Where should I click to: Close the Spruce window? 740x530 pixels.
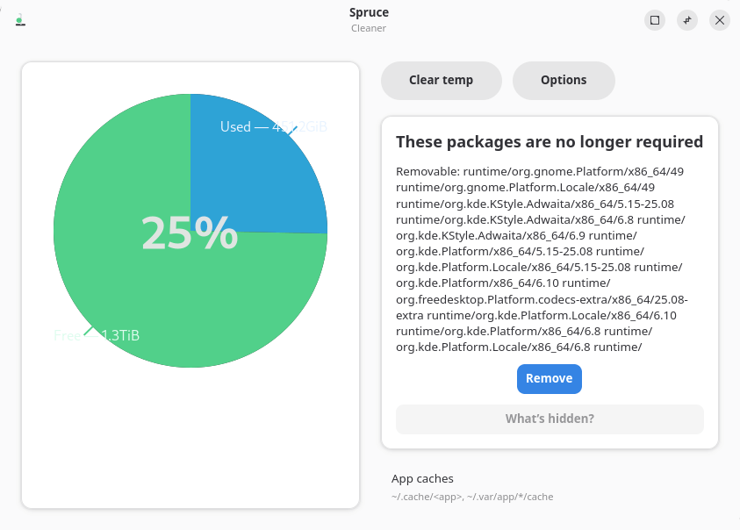(720, 20)
